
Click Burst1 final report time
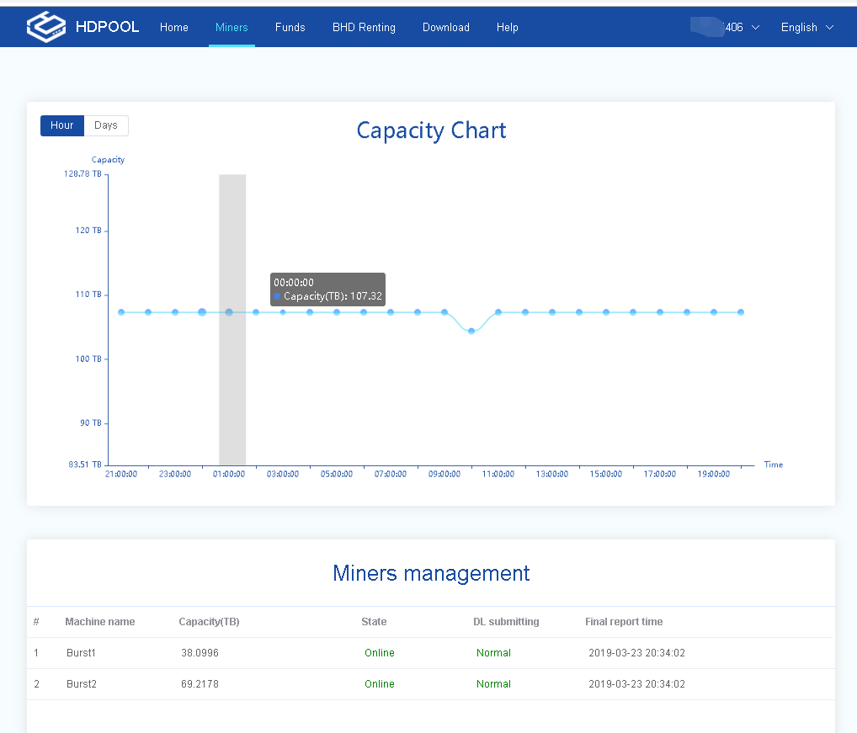636,653
